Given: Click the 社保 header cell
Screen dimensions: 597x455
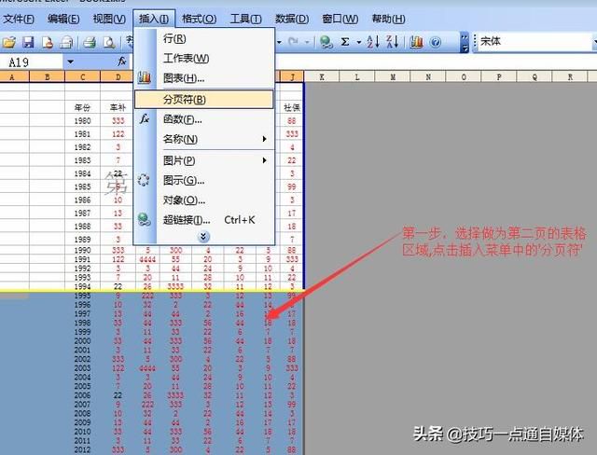Looking at the screenshot, I should (x=292, y=107).
